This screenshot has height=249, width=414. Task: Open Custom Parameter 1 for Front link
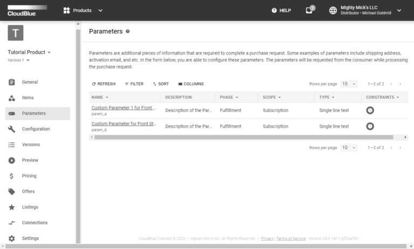tap(123, 107)
